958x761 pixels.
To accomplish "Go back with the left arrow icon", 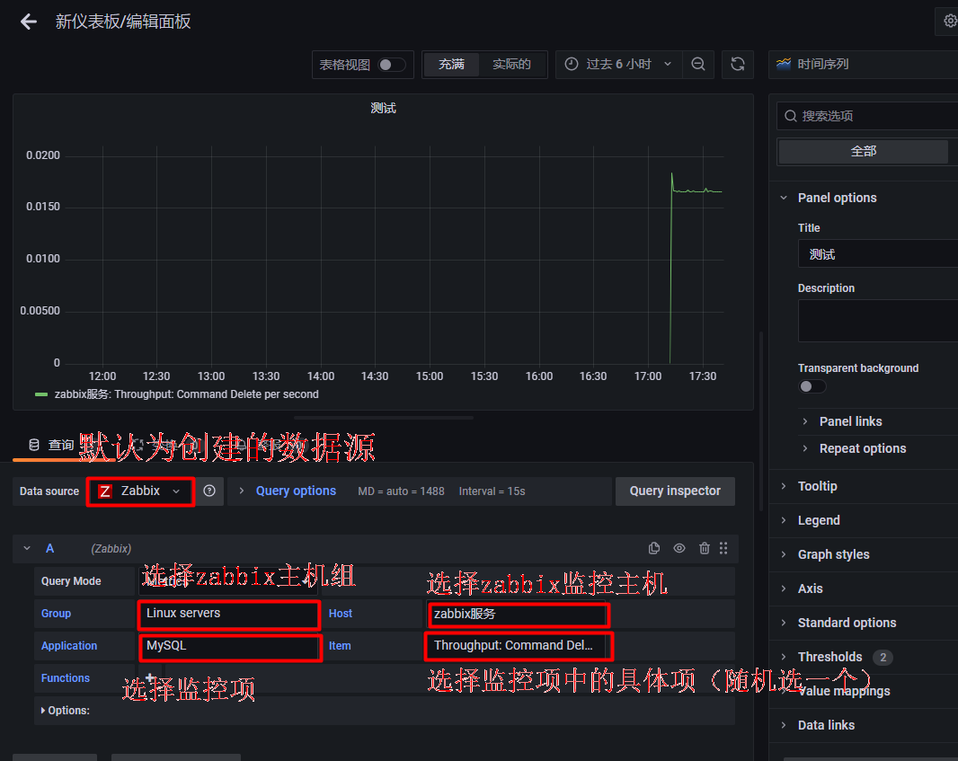I will [28, 22].
